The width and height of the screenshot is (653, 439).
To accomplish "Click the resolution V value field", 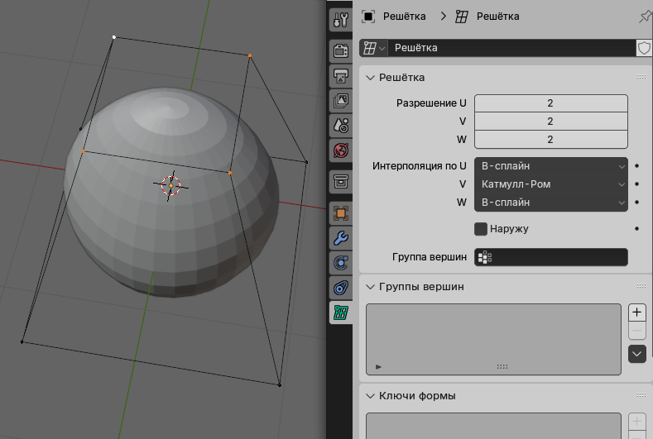I will [550, 122].
